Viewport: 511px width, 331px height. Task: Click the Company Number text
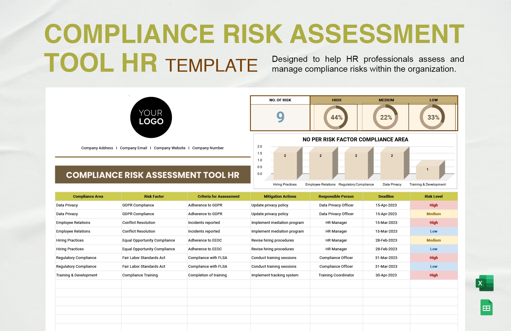208,148
